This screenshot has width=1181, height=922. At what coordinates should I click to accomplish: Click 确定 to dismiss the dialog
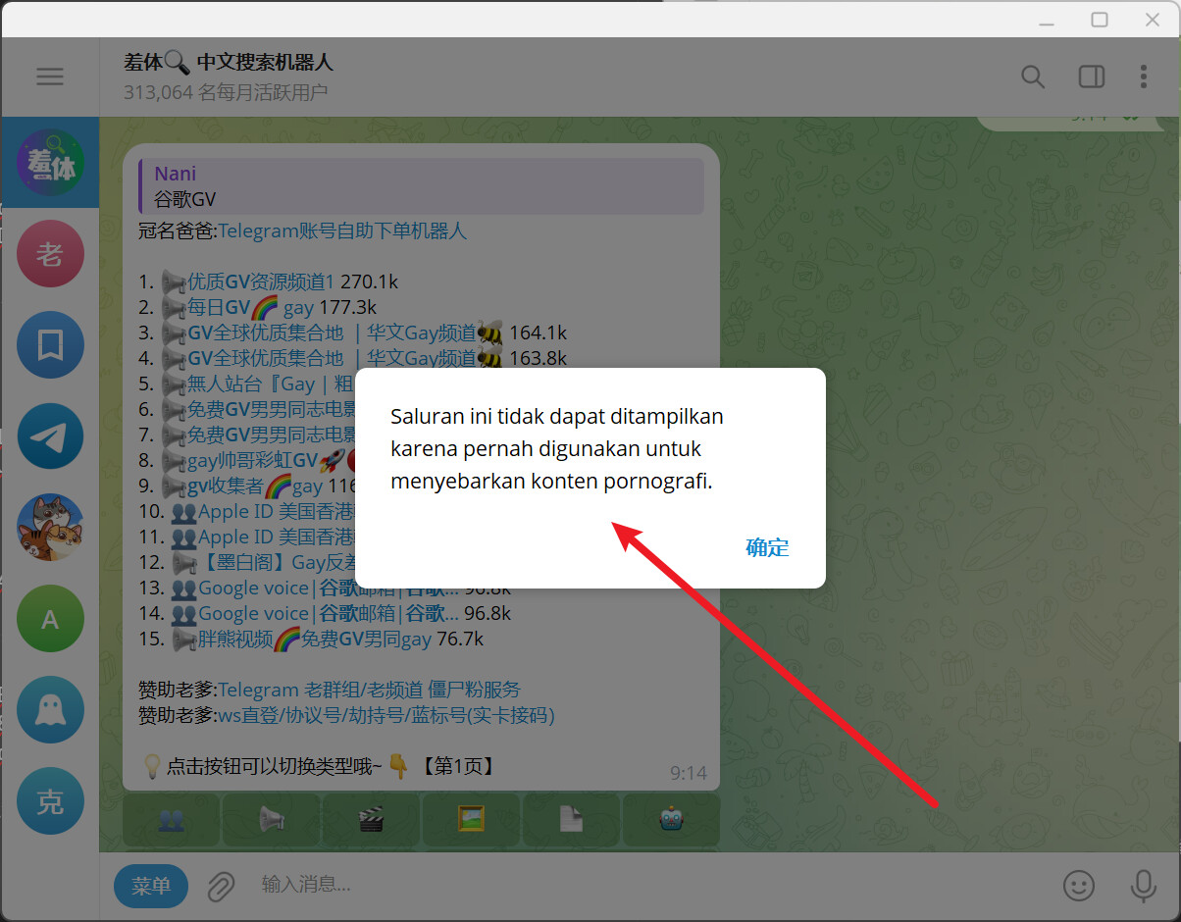pos(767,547)
